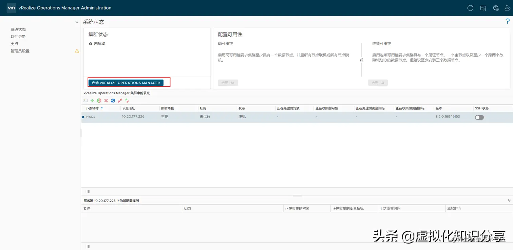Select the add node plus icon
This screenshot has height=250, width=513.
[92, 101]
